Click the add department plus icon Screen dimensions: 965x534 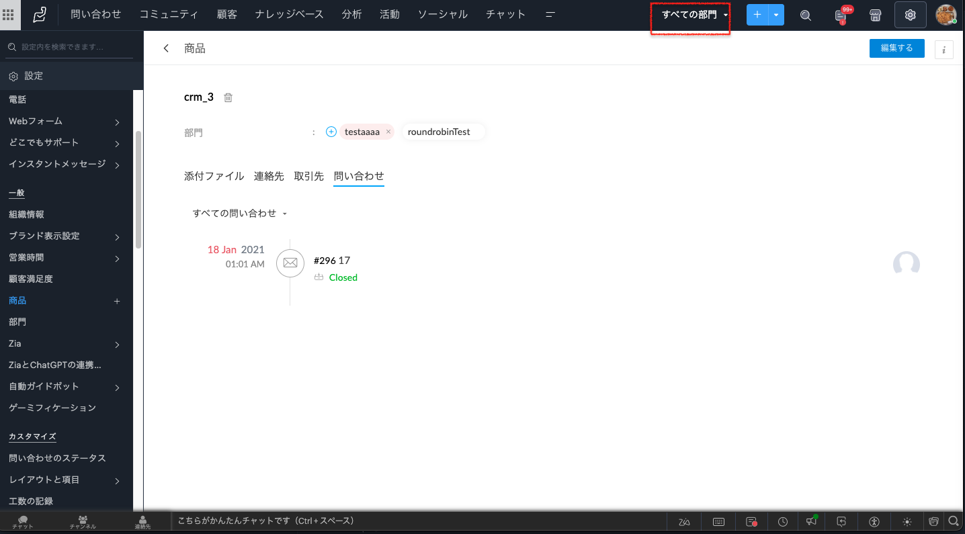click(x=331, y=132)
